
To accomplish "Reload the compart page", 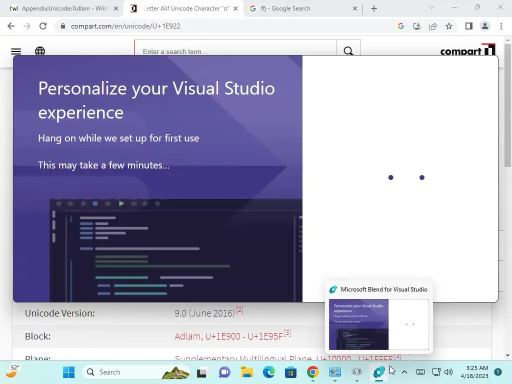I will 43,26.
